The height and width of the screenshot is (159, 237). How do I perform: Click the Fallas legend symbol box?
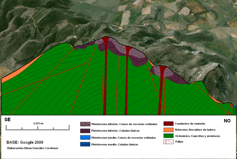[x=168, y=142]
